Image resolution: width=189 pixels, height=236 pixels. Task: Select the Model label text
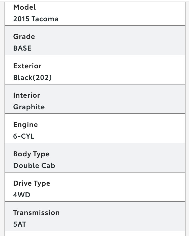tap(24, 7)
